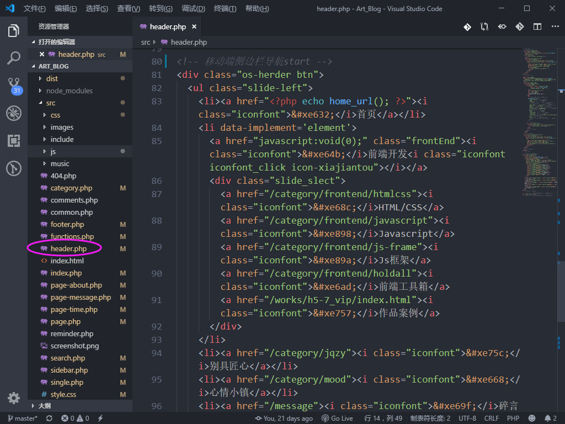The width and height of the screenshot is (565, 424).
Task: Open the Extensions view
Action: (x=14, y=141)
